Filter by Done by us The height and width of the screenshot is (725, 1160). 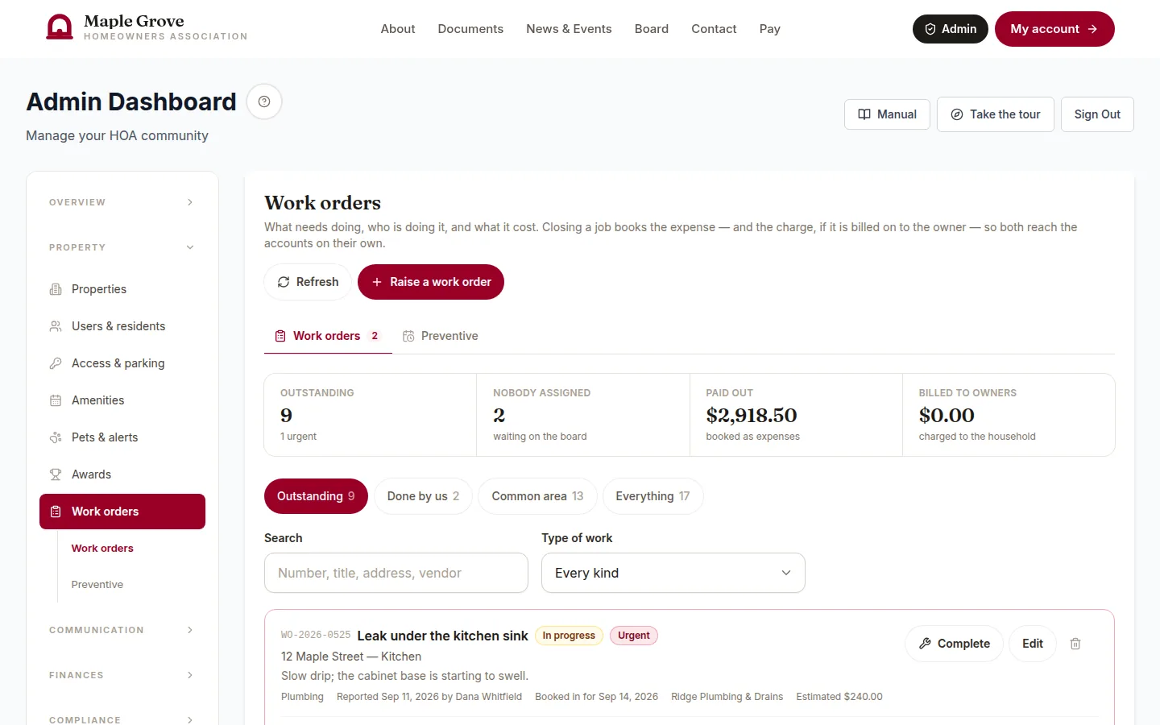pos(423,496)
